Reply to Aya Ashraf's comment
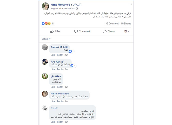 click(60, 69)
